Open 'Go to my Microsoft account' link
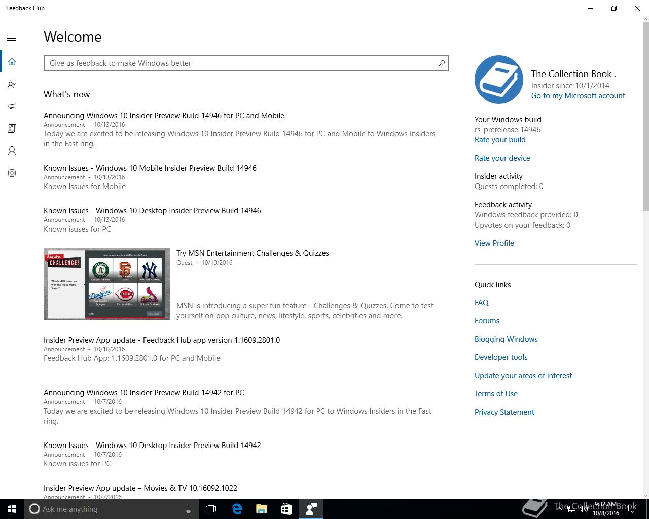 [578, 96]
